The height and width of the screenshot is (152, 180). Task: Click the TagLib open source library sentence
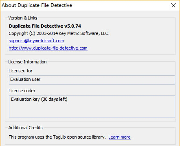(57, 137)
